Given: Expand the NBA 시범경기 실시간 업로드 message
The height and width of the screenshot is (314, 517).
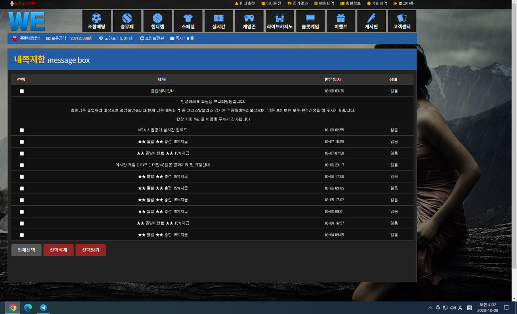Looking at the screenshot, I should (162, 130).
